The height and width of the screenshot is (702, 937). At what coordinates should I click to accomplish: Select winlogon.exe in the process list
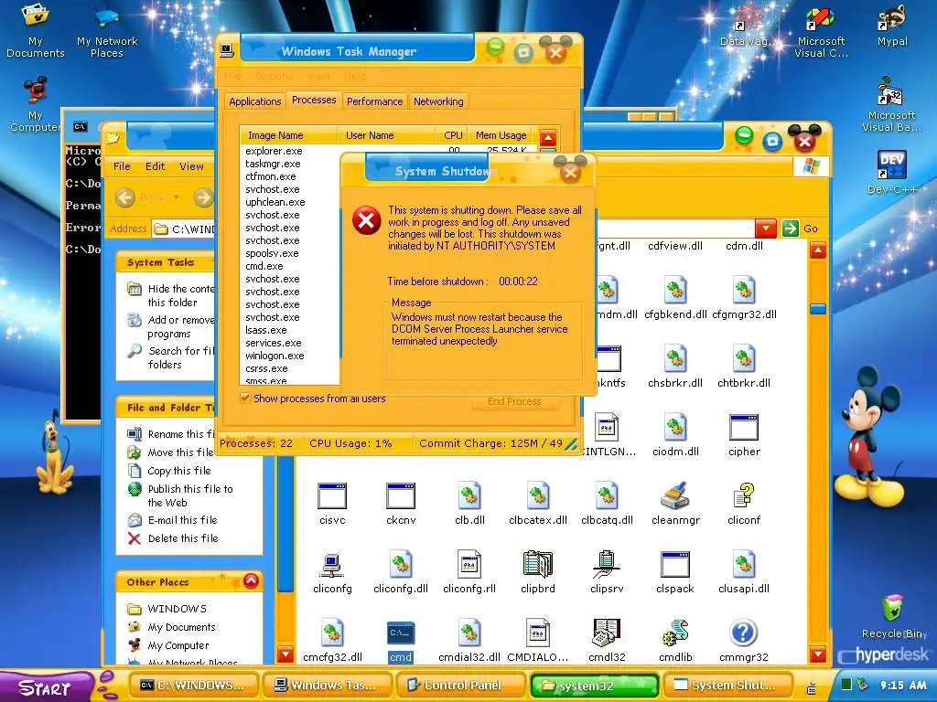(x=275, y=356)
